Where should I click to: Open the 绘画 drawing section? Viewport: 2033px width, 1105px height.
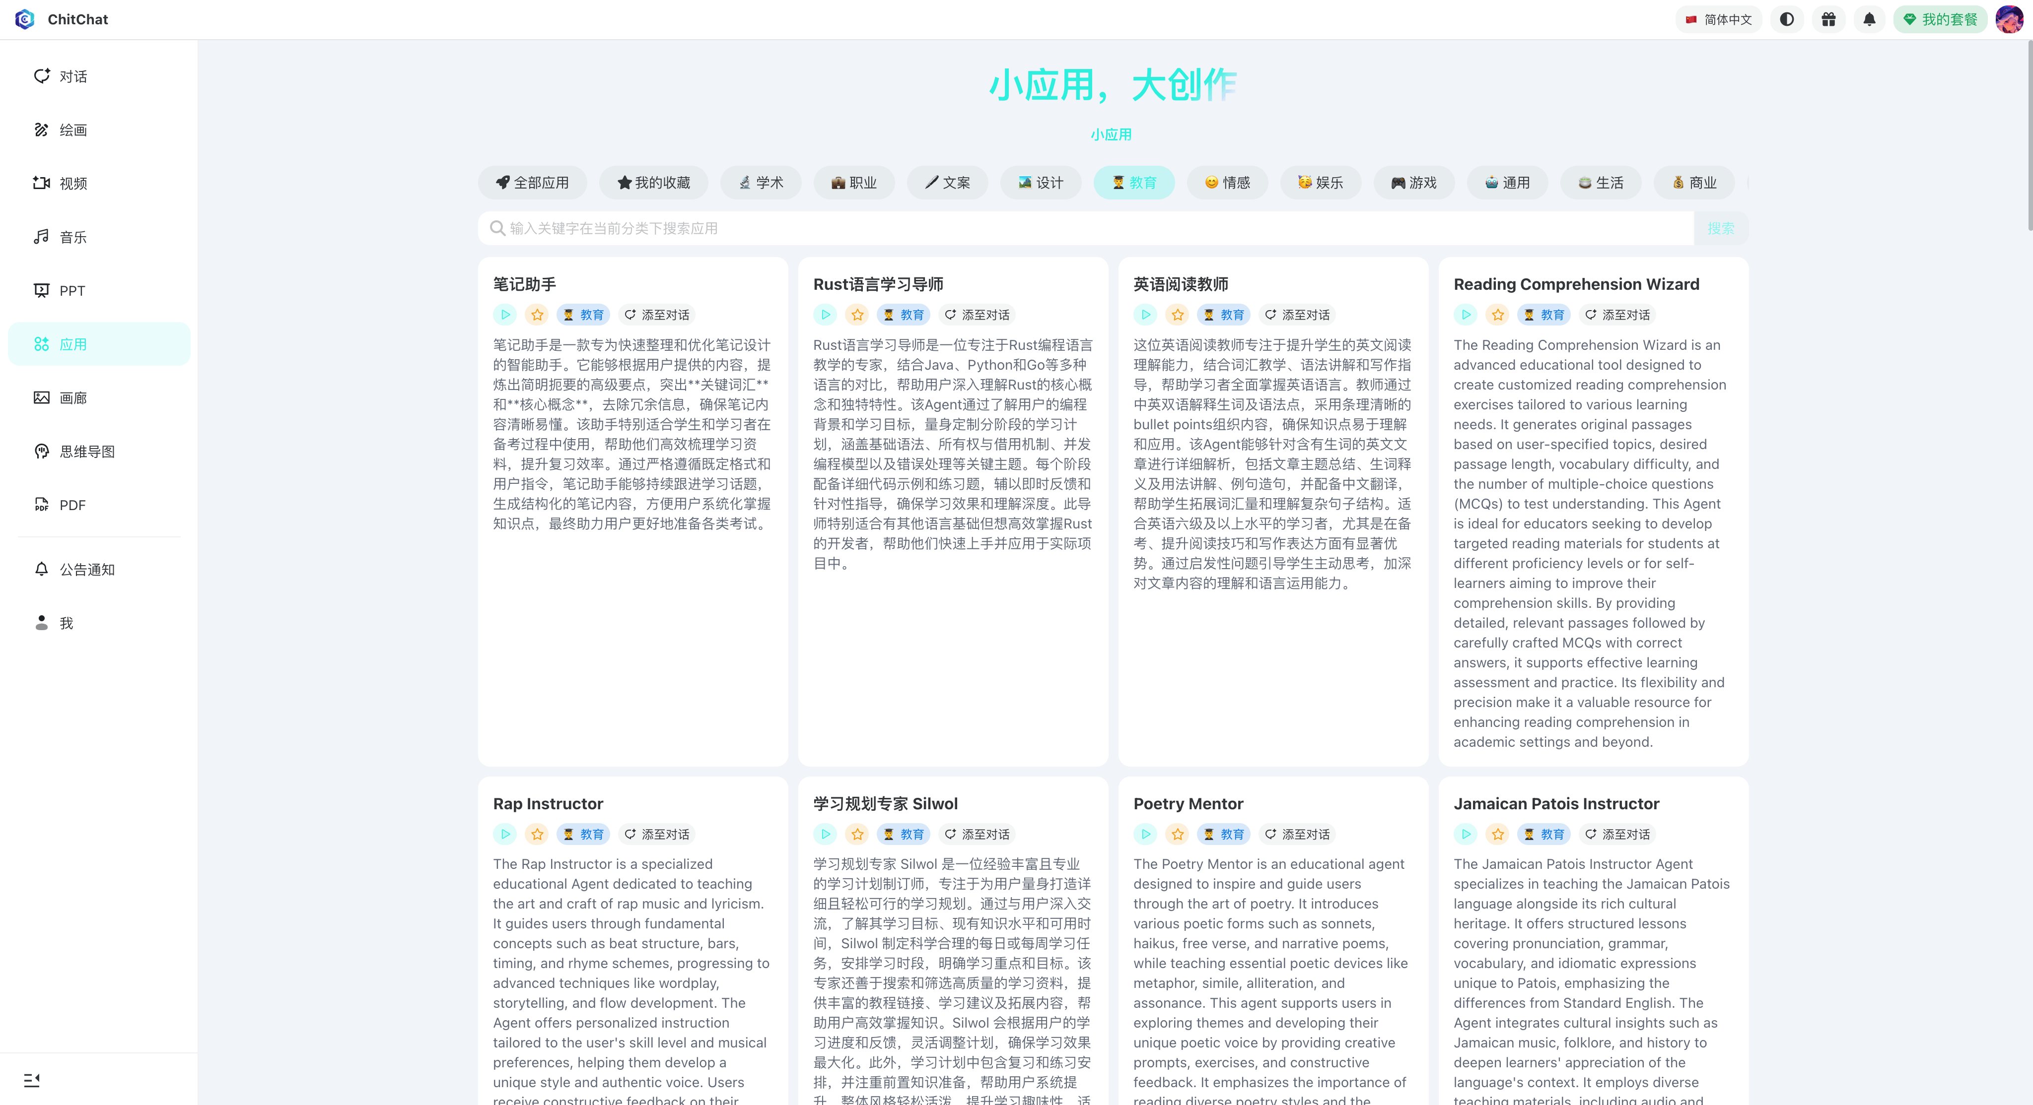(72, 130)
